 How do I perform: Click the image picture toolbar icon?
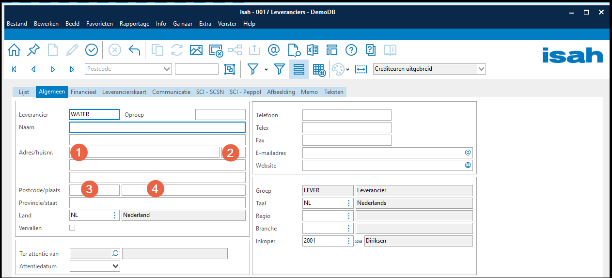pos(196,50)
